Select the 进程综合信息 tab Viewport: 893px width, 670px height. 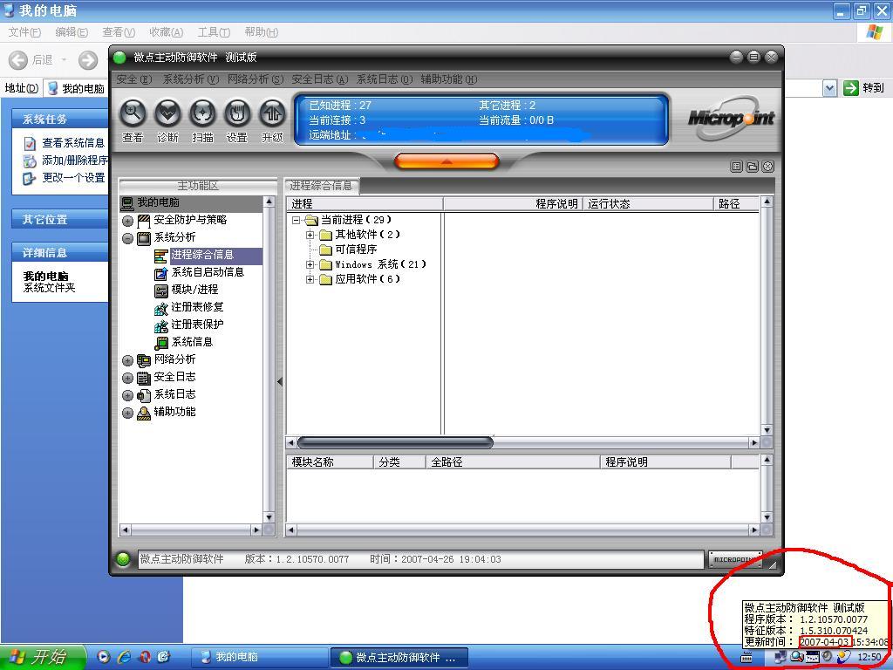coord(321,186)
